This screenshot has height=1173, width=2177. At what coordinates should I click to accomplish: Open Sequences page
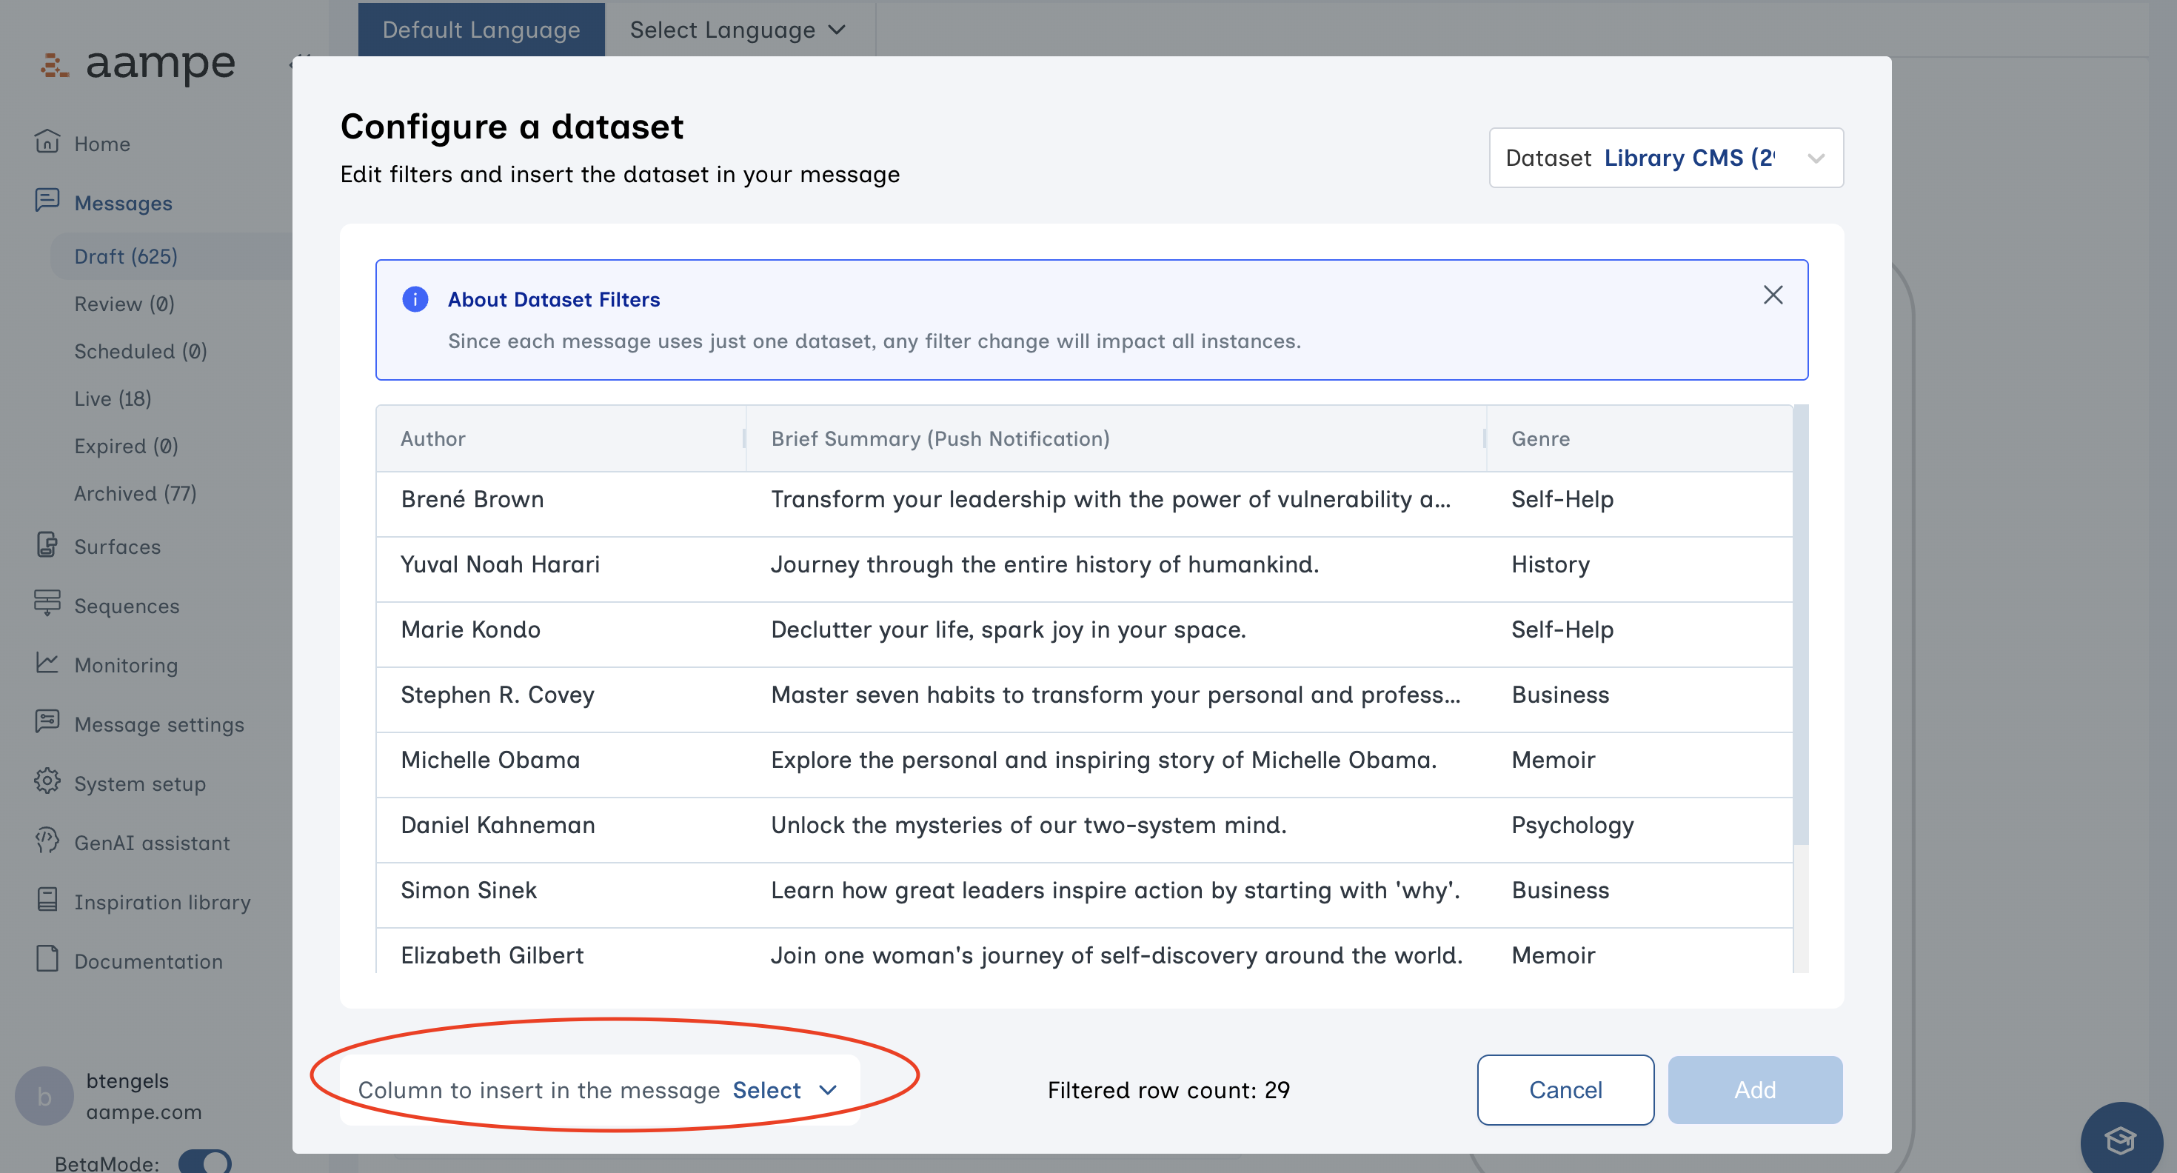tap(127, 606)
